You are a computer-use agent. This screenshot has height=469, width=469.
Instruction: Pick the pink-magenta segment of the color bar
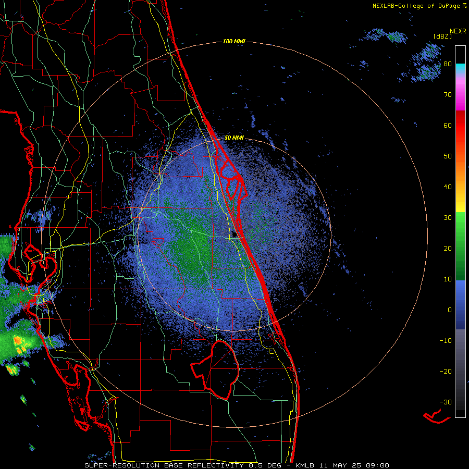[460, 93]
